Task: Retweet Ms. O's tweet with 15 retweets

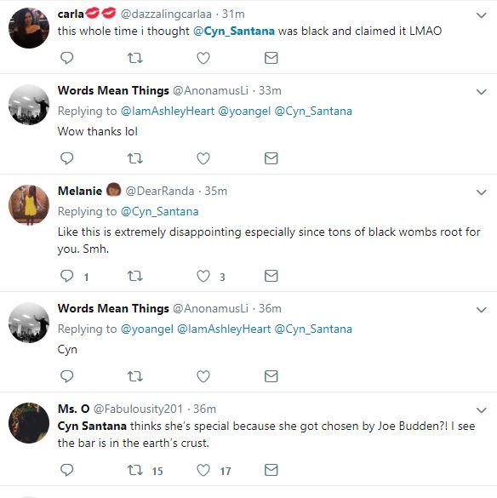Action: click(135, 470)
